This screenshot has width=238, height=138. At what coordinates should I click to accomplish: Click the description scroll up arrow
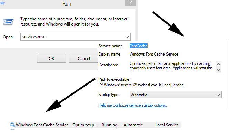click(x=219, y=64)
